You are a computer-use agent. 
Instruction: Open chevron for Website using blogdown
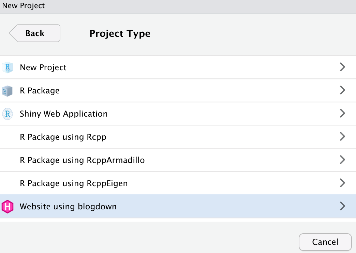pos(342,206)
